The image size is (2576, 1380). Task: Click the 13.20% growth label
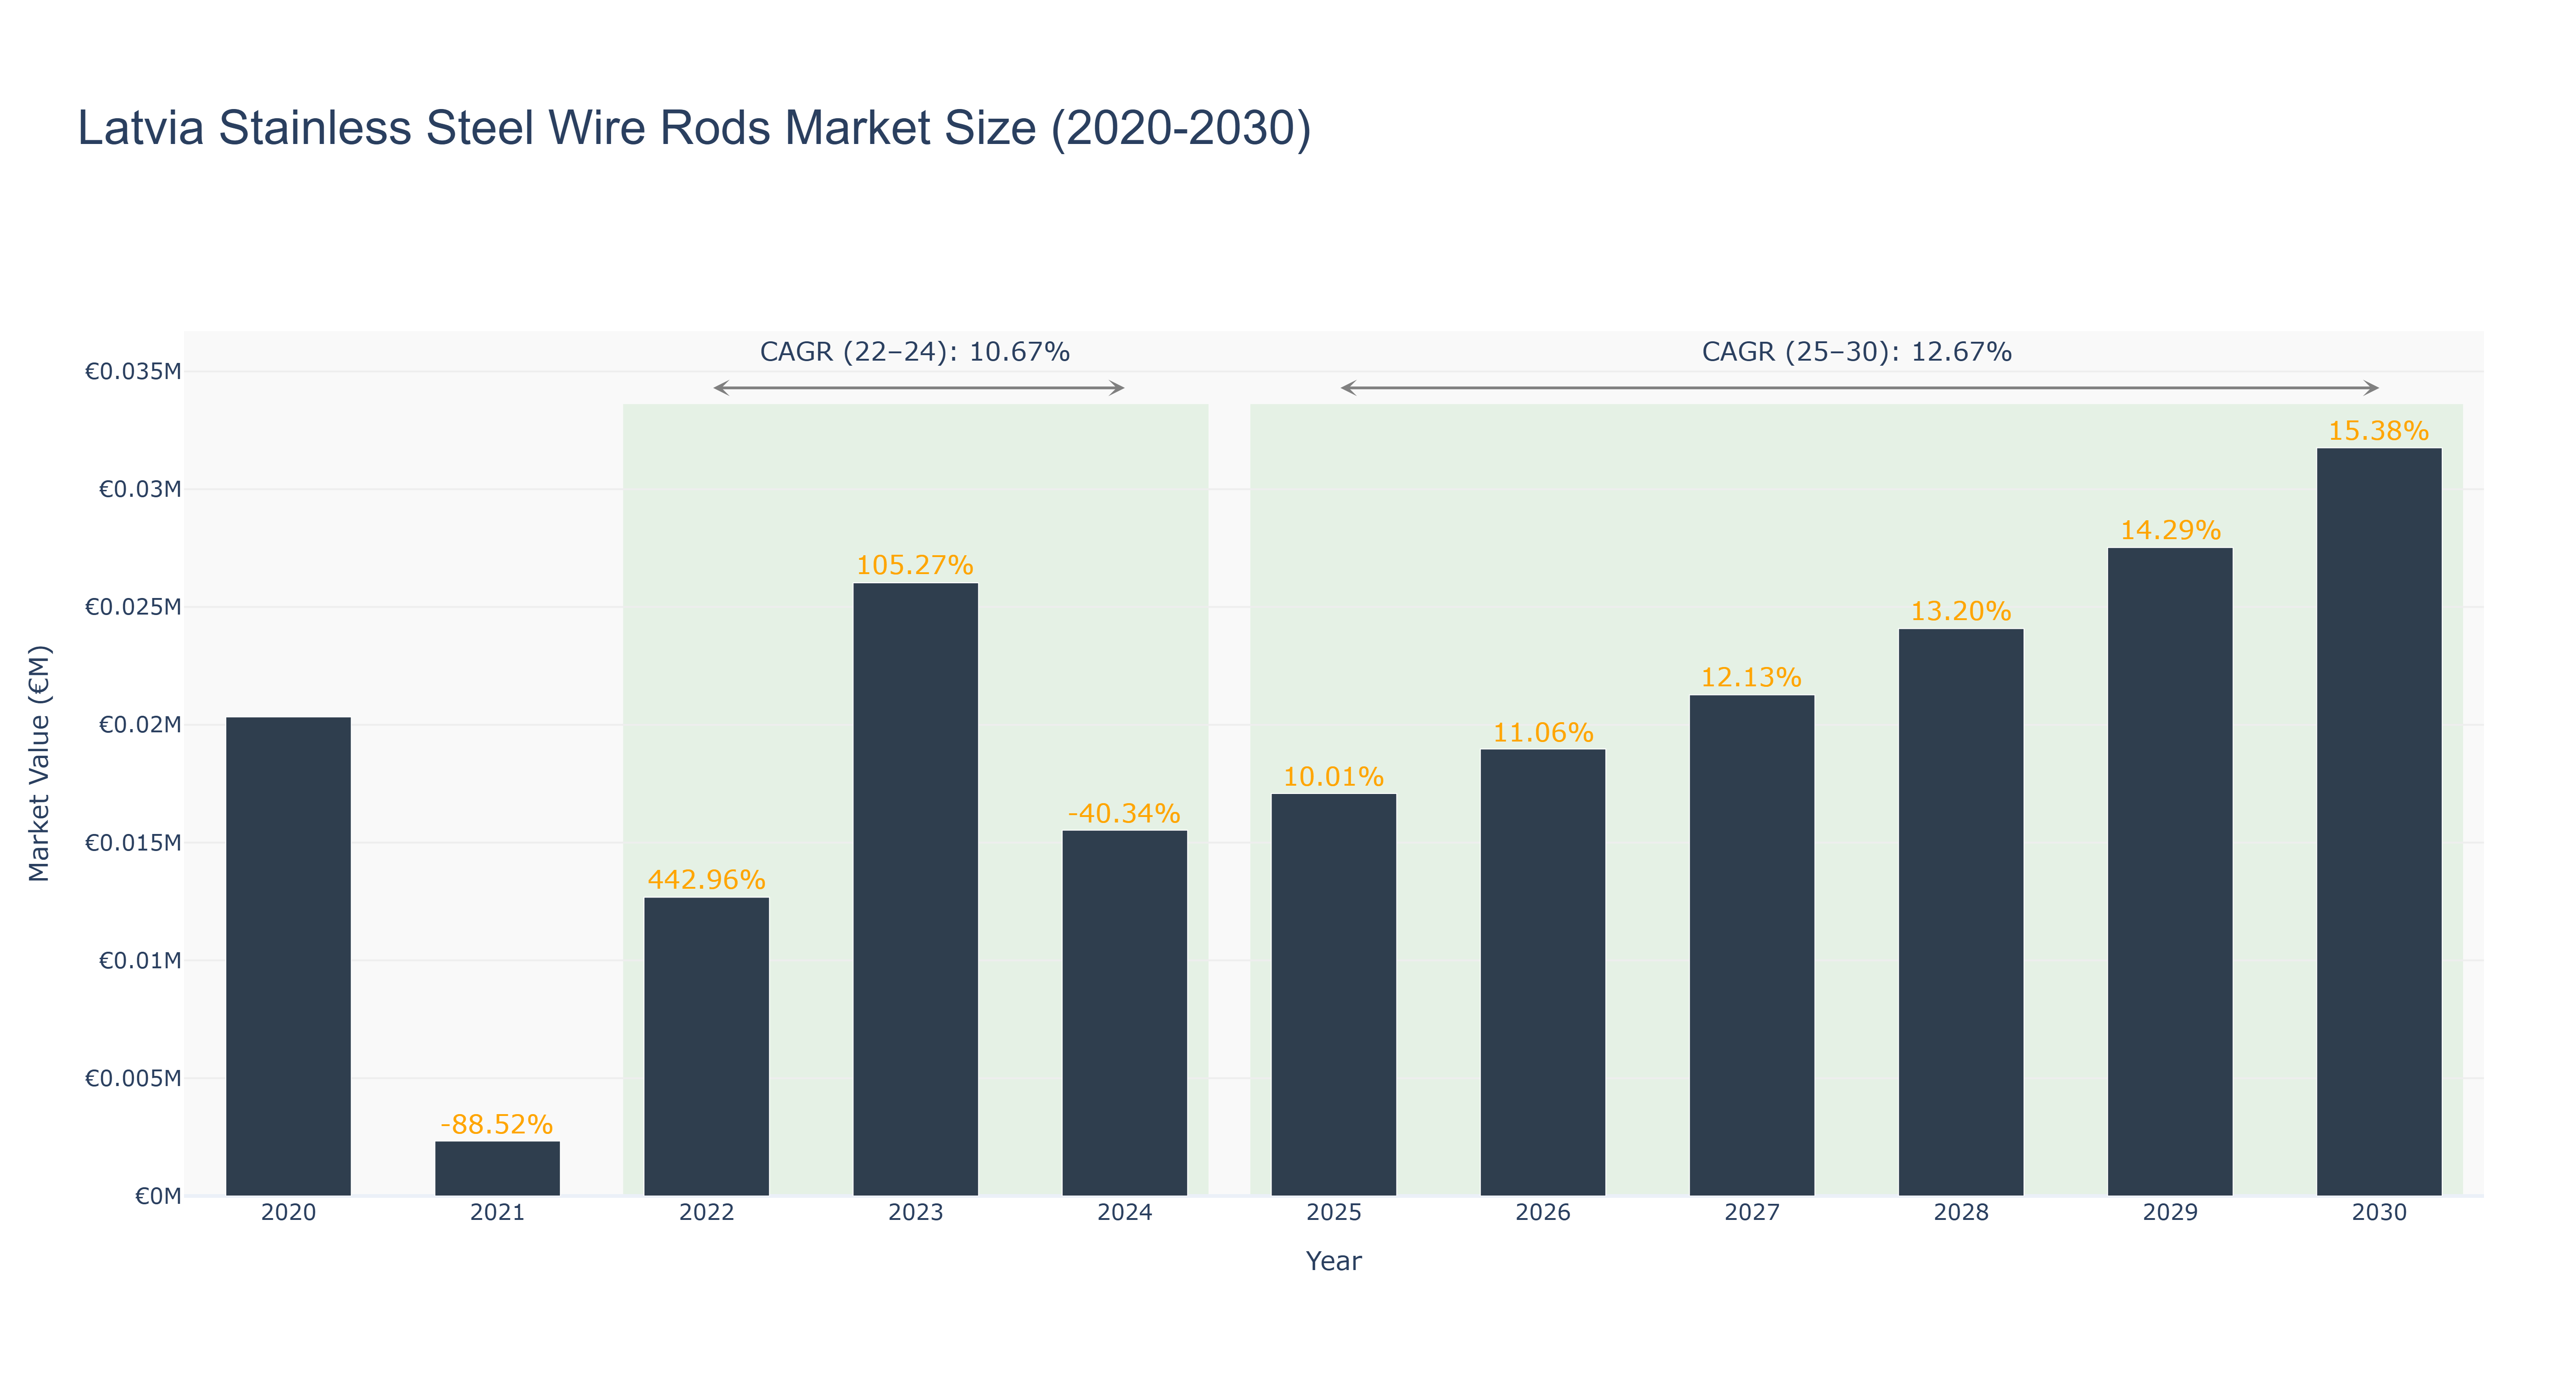click(x=1960, y=611)
